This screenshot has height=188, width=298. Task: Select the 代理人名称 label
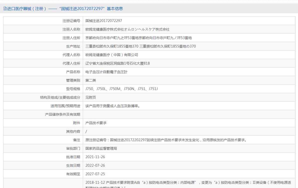point(72,55)
